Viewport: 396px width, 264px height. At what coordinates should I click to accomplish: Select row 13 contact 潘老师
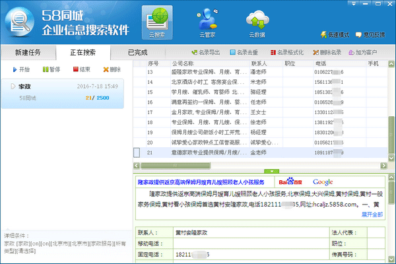point(258,72)
